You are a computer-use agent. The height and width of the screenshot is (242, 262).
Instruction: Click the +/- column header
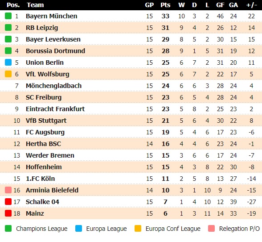click(251, 5)
